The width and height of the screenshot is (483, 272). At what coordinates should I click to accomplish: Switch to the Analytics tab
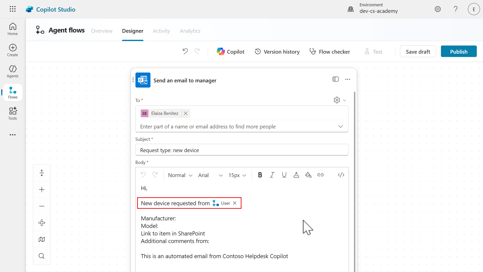[x=190, y=31]
